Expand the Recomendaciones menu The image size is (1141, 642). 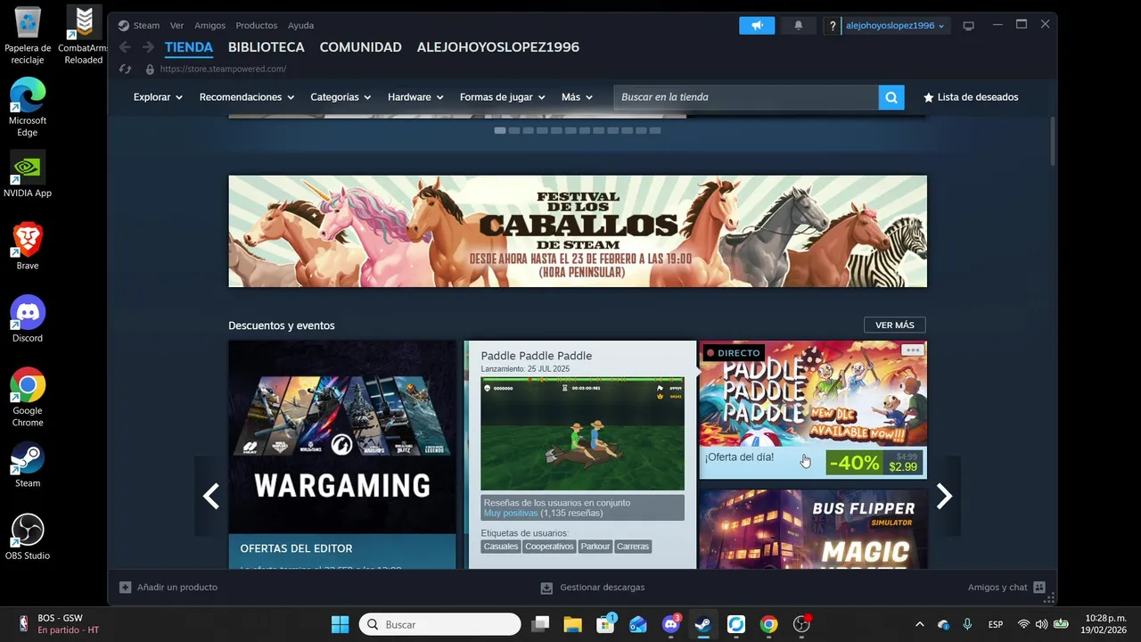tap(247, 97)
